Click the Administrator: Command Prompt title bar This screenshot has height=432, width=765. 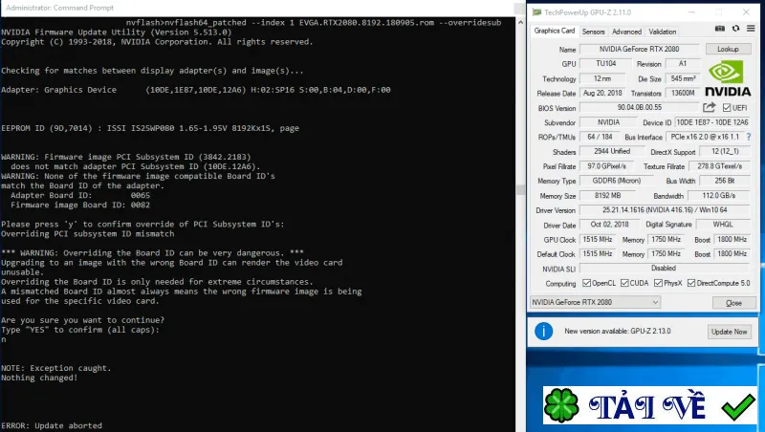(x=257, y=8)
